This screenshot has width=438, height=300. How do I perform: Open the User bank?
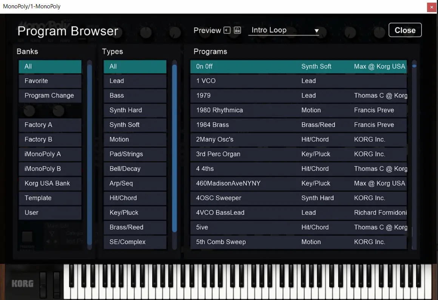(50, 213)
